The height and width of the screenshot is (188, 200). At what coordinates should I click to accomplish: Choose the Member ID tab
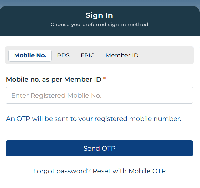tap(122, 55)
